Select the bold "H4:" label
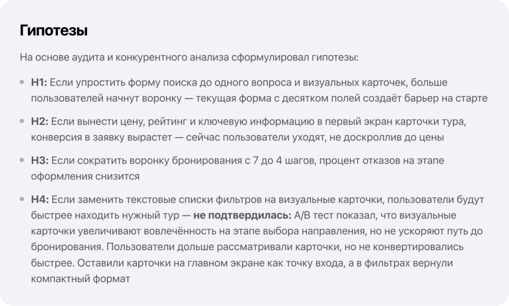The height and width of the screenshot is (306, 509). click(40, 199)
